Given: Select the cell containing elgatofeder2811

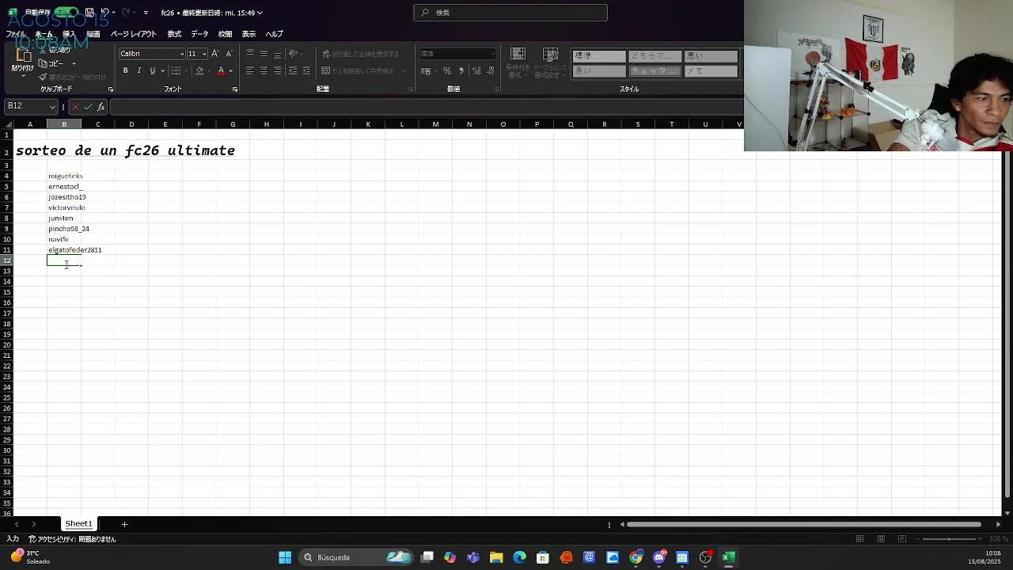Looking at the screenshot, I should coord(64,250).
